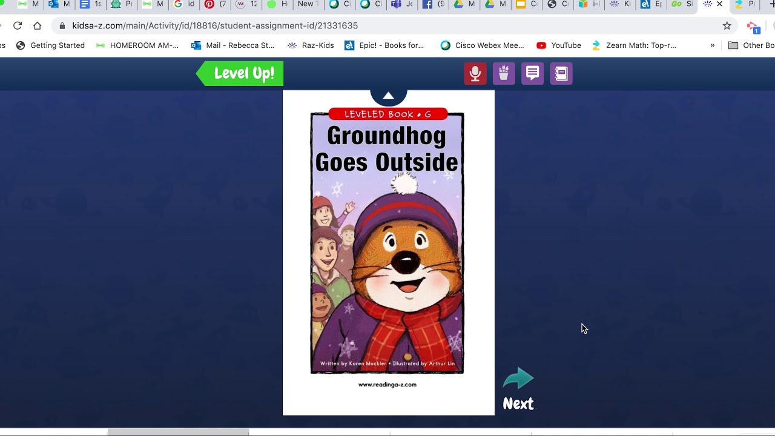Expand the up-arrow tab above the book
This screenshot has width=775, height=436.
[x=389, y=96]
